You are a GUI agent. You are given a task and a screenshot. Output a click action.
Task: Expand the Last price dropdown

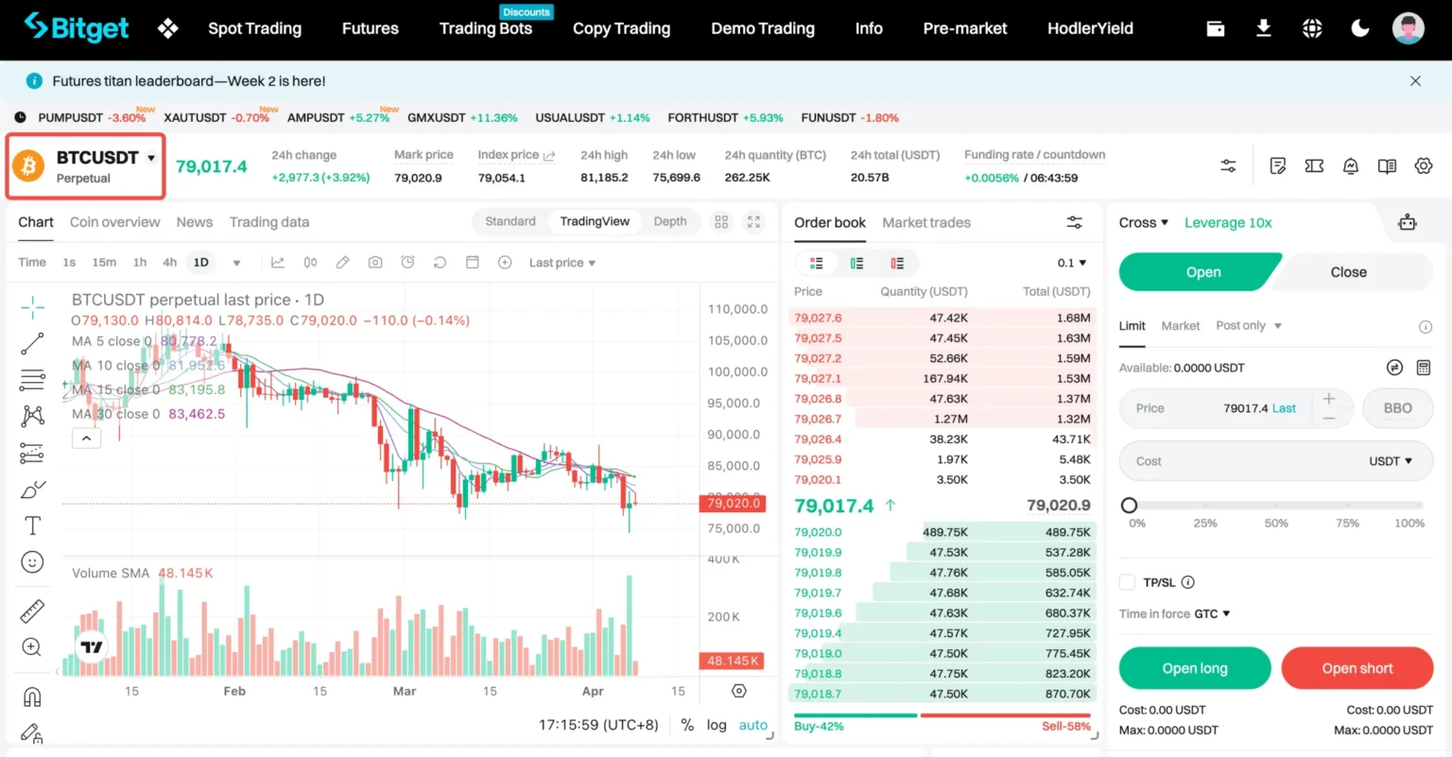562,262
